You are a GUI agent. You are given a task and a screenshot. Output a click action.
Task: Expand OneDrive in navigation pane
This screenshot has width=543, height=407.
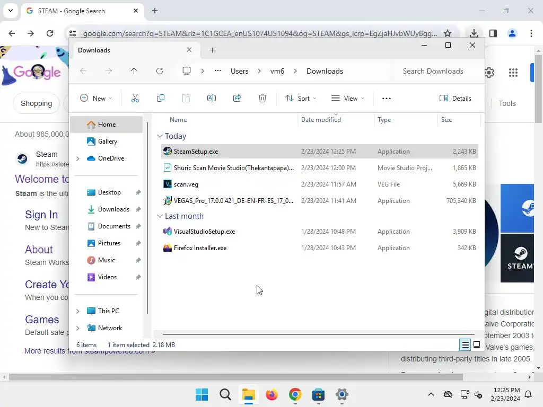click(78, 158)
